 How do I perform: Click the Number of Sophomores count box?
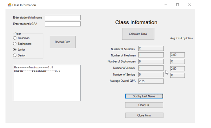click(x=151, y=61)
